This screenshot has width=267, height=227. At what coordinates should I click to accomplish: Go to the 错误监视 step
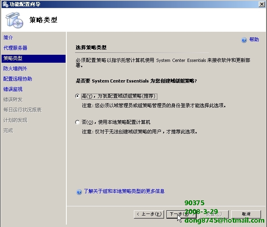(x=13, y=89)
